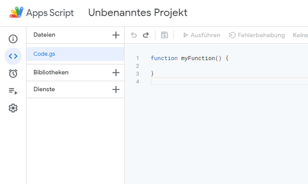Click line number 3 in gutter
The image size is (308, 184).
click(x=138, y=74)
